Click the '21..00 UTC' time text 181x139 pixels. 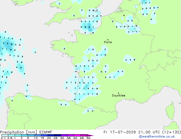[x=149, y=132]
